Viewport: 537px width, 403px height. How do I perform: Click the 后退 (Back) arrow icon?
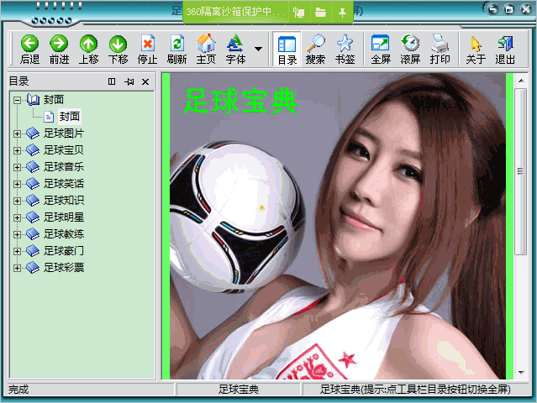tap(29, 44)
